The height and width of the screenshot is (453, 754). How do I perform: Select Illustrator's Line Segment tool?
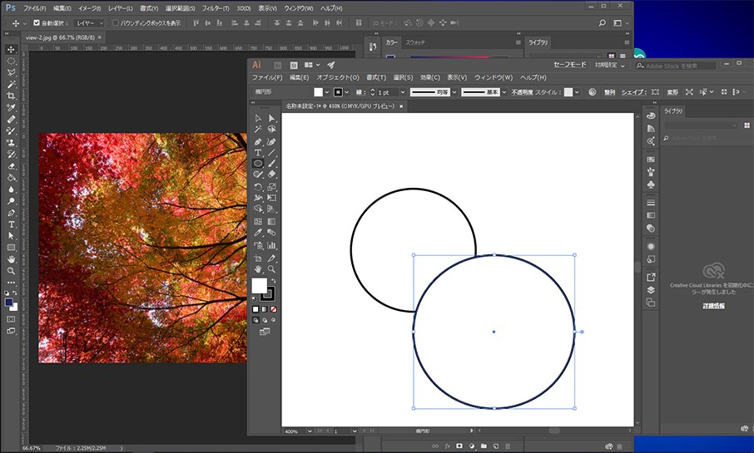coord(271,153)
